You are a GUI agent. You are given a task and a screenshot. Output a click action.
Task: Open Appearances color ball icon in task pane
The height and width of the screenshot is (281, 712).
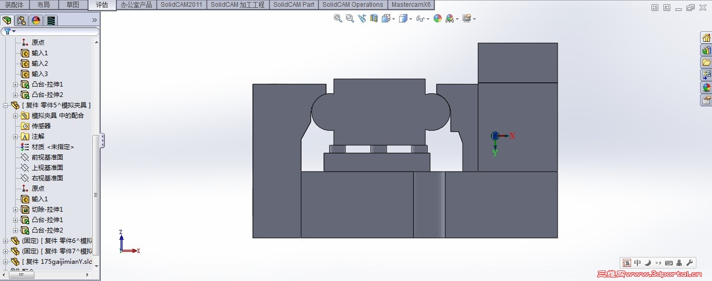[706, 88]
